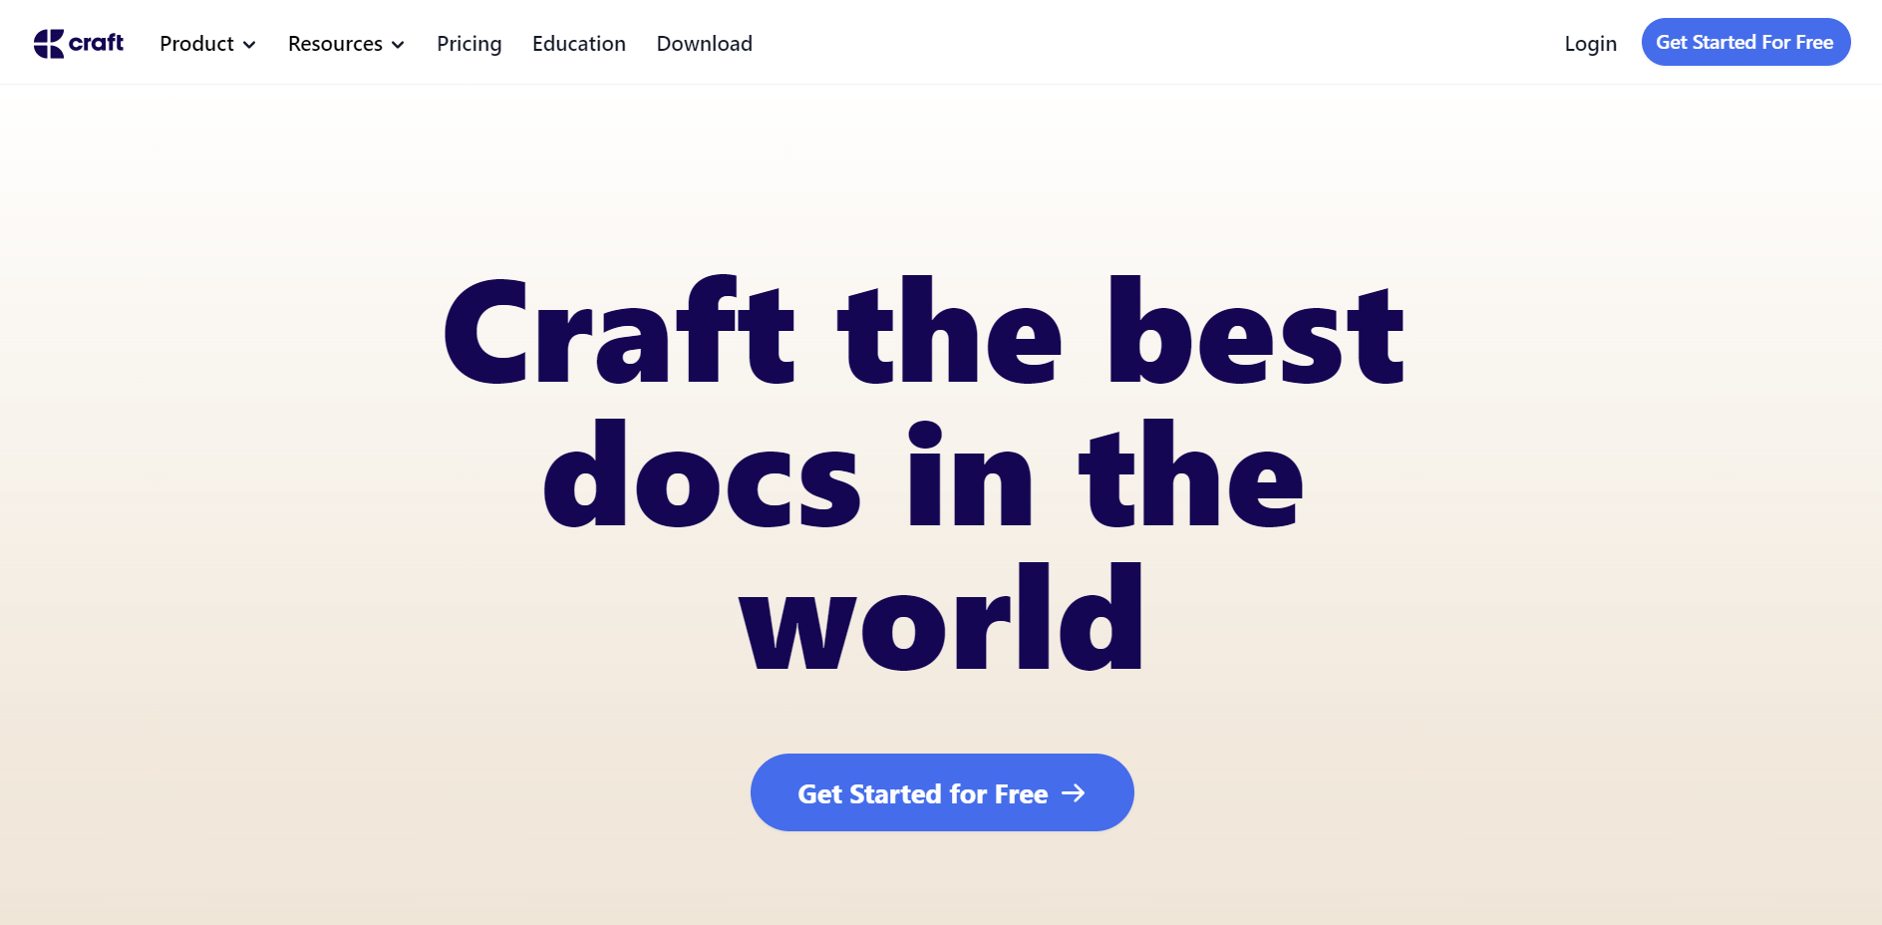Click the Login link

1590,44
